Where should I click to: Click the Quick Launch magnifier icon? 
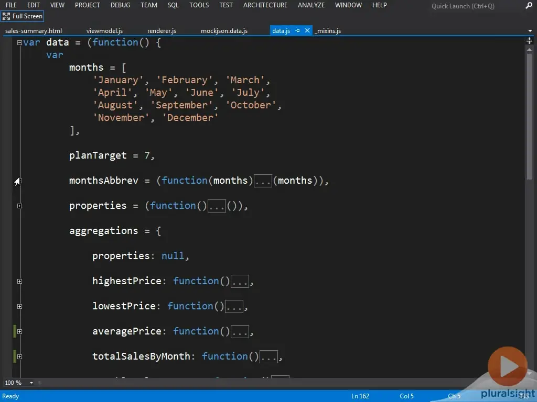tap(529, 5)
